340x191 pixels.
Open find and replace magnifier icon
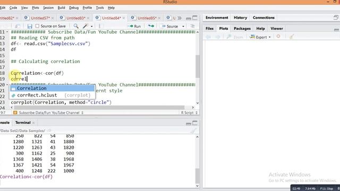75,26
